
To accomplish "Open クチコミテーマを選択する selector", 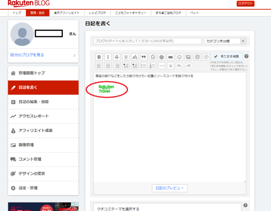I will pyautogui.click(x=167, y=207).
